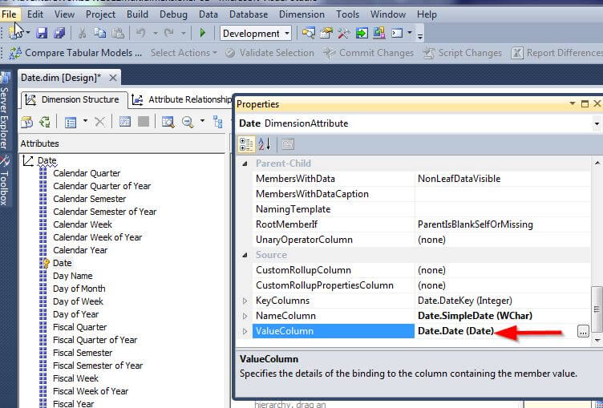Open the Properties window position dropdown arrow
The height and width of the screenshot is (408, 603).
(573, 104)
